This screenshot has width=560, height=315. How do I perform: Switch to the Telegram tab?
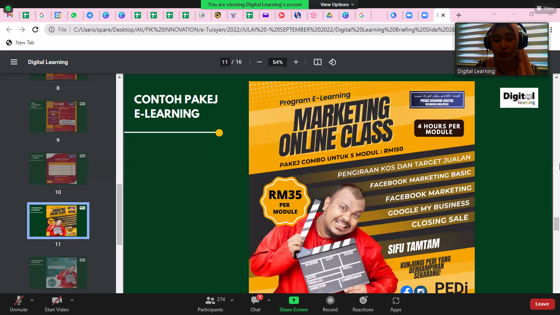click(90, 15)
